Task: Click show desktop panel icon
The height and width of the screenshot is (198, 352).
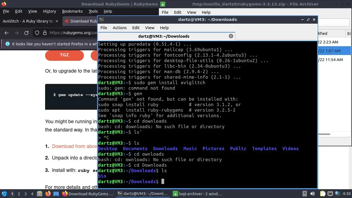Action: [x=56, y=194]
